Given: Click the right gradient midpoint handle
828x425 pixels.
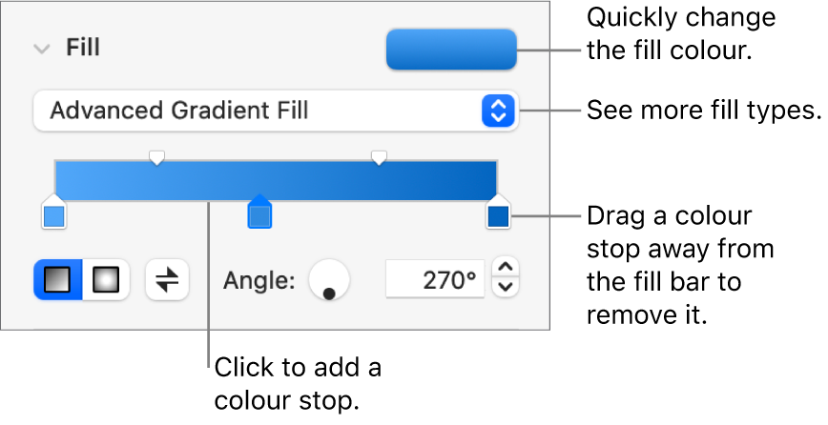Looking at the screenshot, I should (x=379, y=155).
